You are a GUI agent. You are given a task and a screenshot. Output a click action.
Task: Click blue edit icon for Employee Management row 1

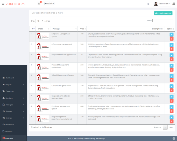point(171,34)
